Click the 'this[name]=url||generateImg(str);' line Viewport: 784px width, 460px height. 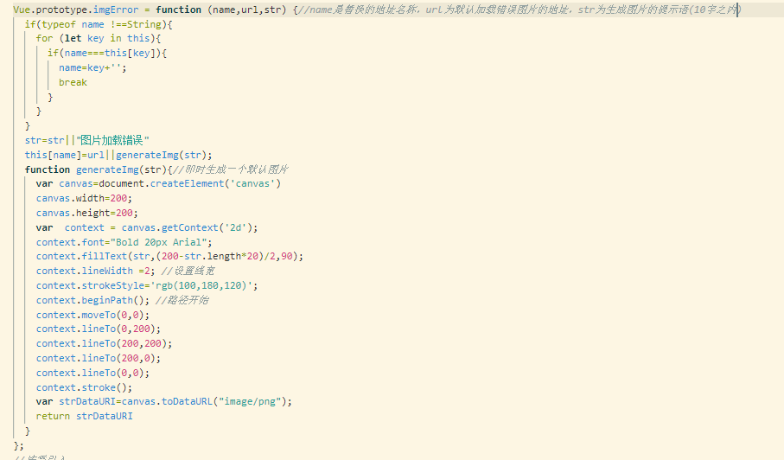point(118,155)
